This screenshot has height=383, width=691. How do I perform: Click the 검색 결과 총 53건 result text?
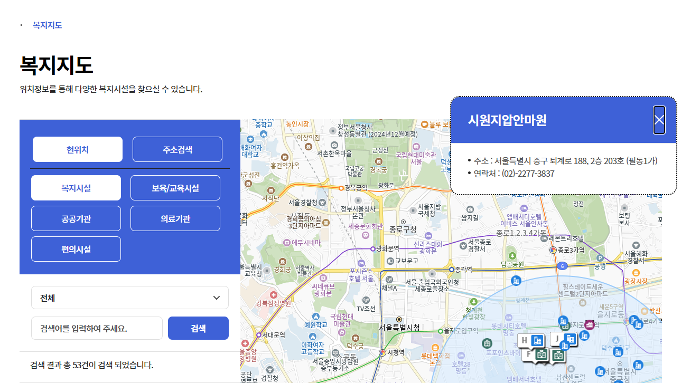(92, 365)
